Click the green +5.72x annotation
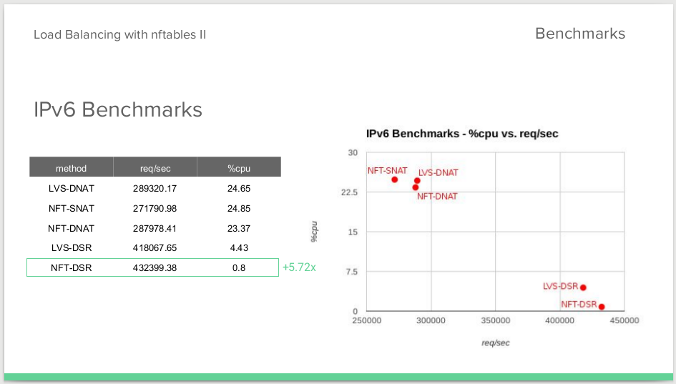Viewport: 676px width, 384px height. [299, 267]
